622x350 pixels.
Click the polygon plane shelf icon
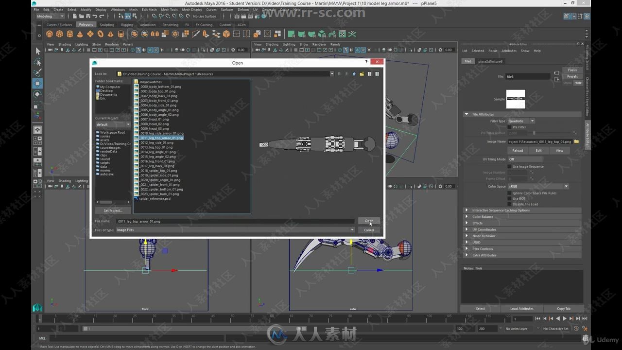coord(90,34)
